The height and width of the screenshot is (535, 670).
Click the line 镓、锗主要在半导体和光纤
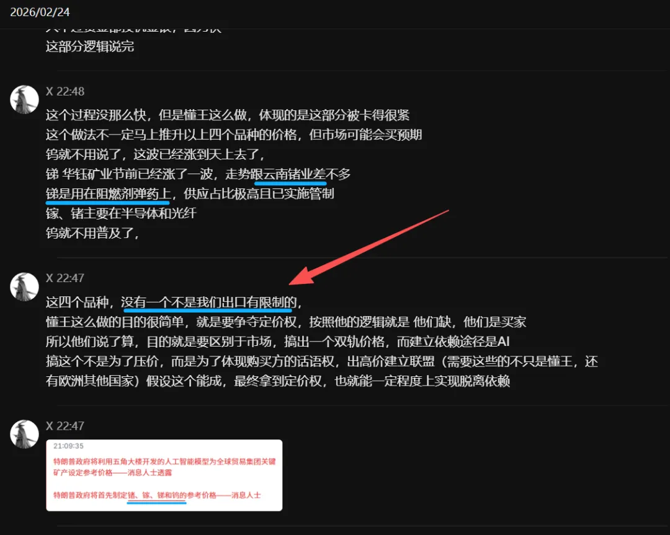121,213
